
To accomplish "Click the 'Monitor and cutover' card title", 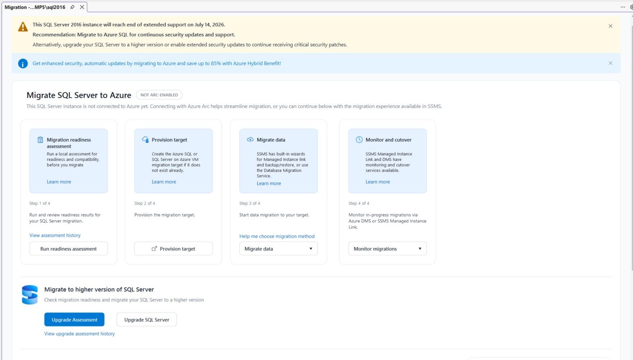I will (x=389, y=140).
